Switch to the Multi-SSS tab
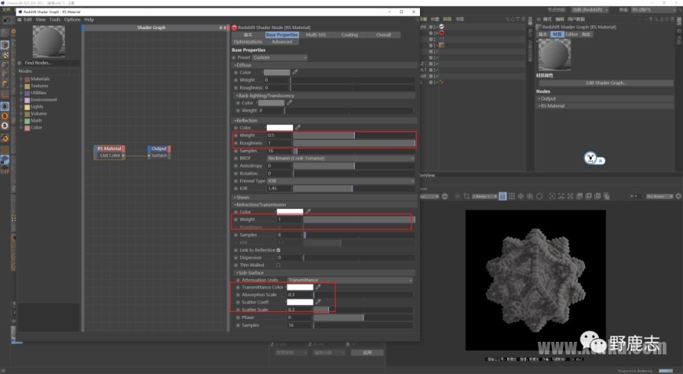 (x=316, y=35)
